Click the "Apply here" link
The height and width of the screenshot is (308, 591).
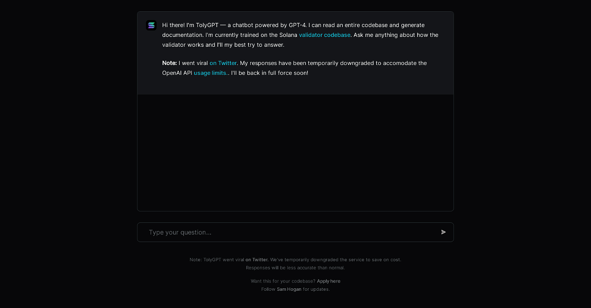(328, 281)
